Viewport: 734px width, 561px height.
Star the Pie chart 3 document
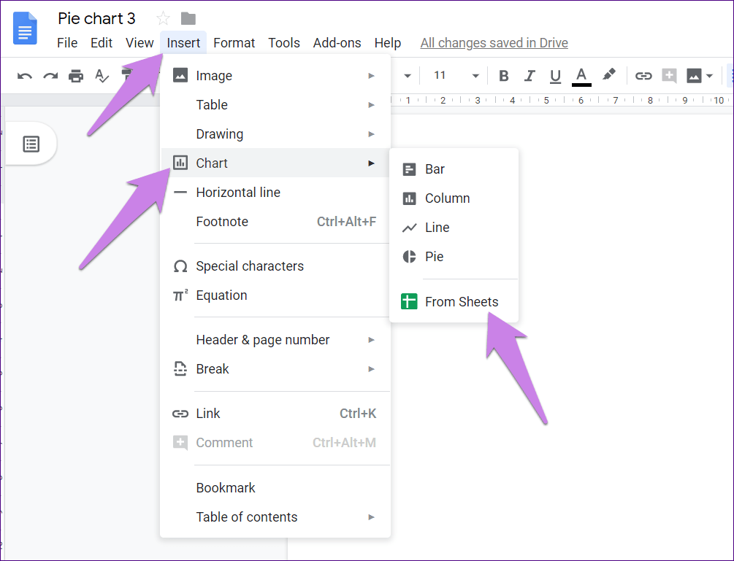(x=163, y=19)
